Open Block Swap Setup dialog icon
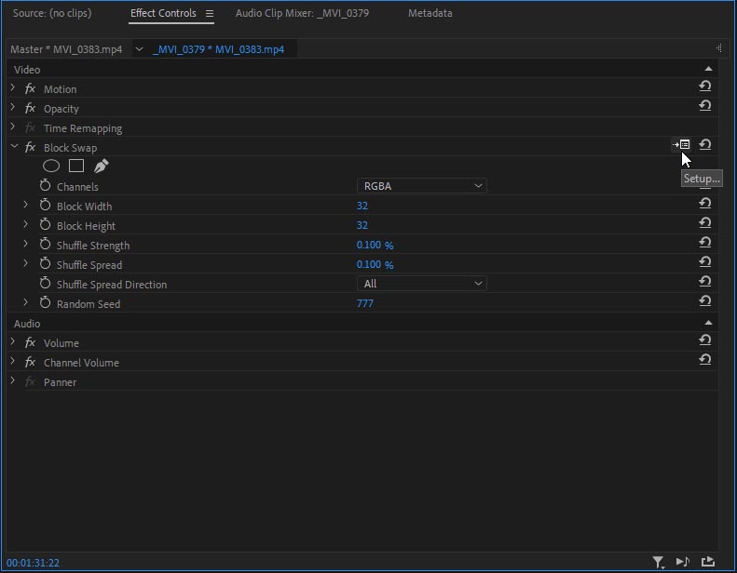Viewport: 737px width, 573px height. pos(682,144)
